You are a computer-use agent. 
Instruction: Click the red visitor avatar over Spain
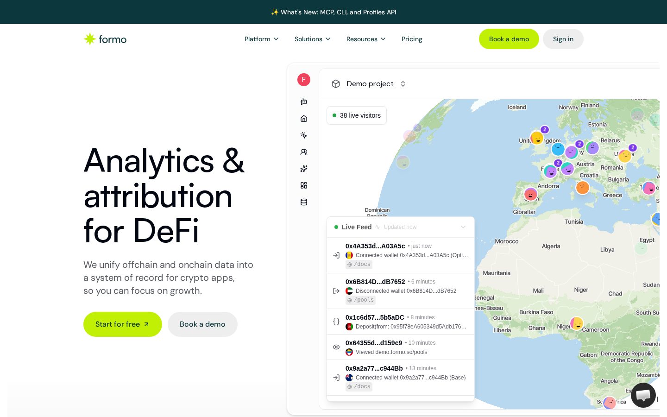(530, 194)
